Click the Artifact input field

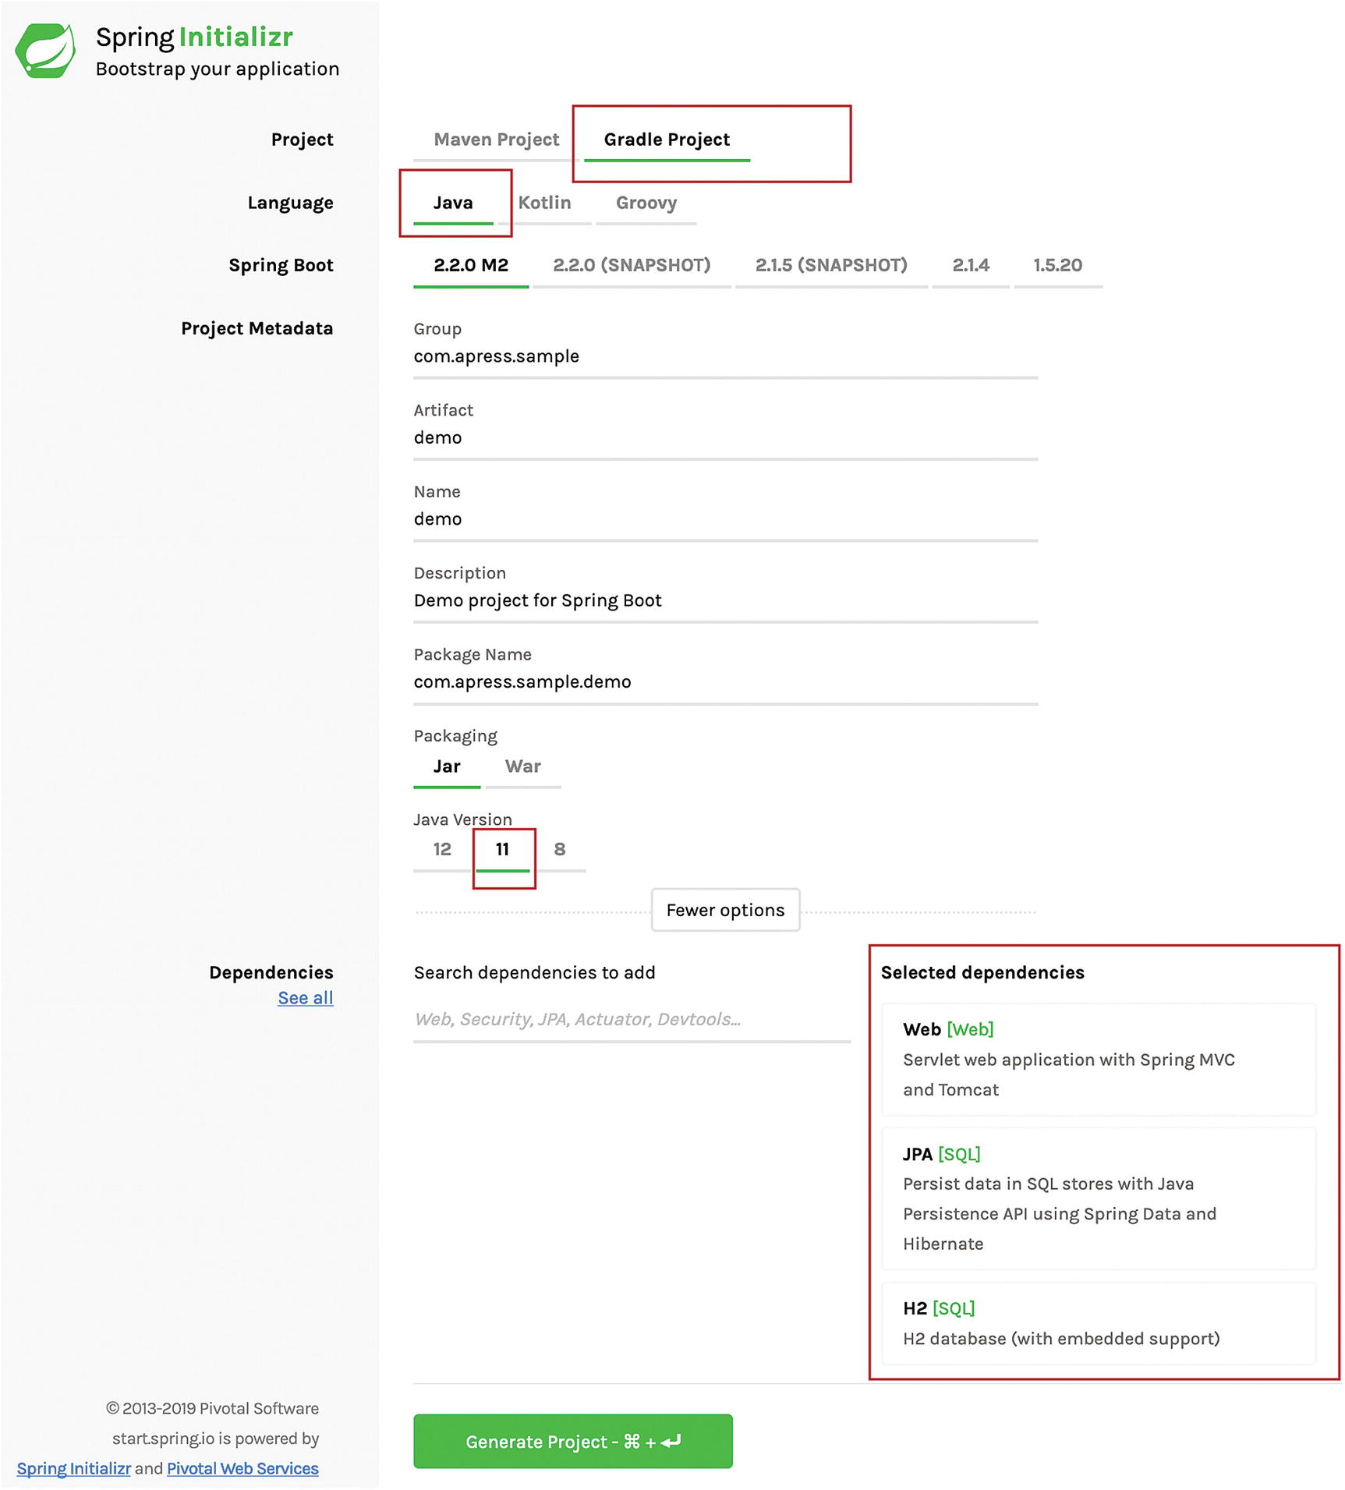pos(725,437)
